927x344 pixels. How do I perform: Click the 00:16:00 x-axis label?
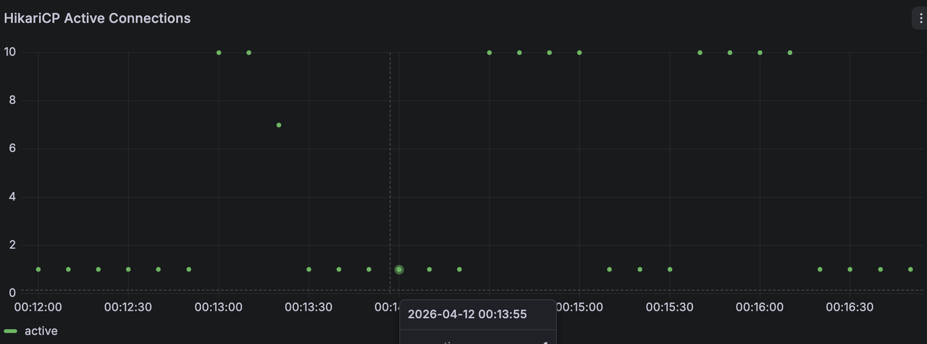tap(760, 307)
